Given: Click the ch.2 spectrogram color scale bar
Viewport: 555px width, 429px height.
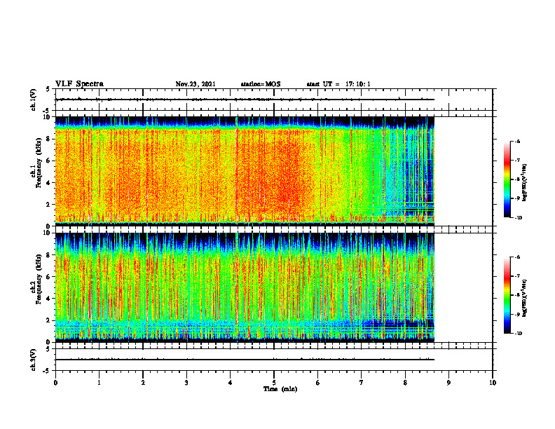Looking at the screenshot, I should pos(507,295).
